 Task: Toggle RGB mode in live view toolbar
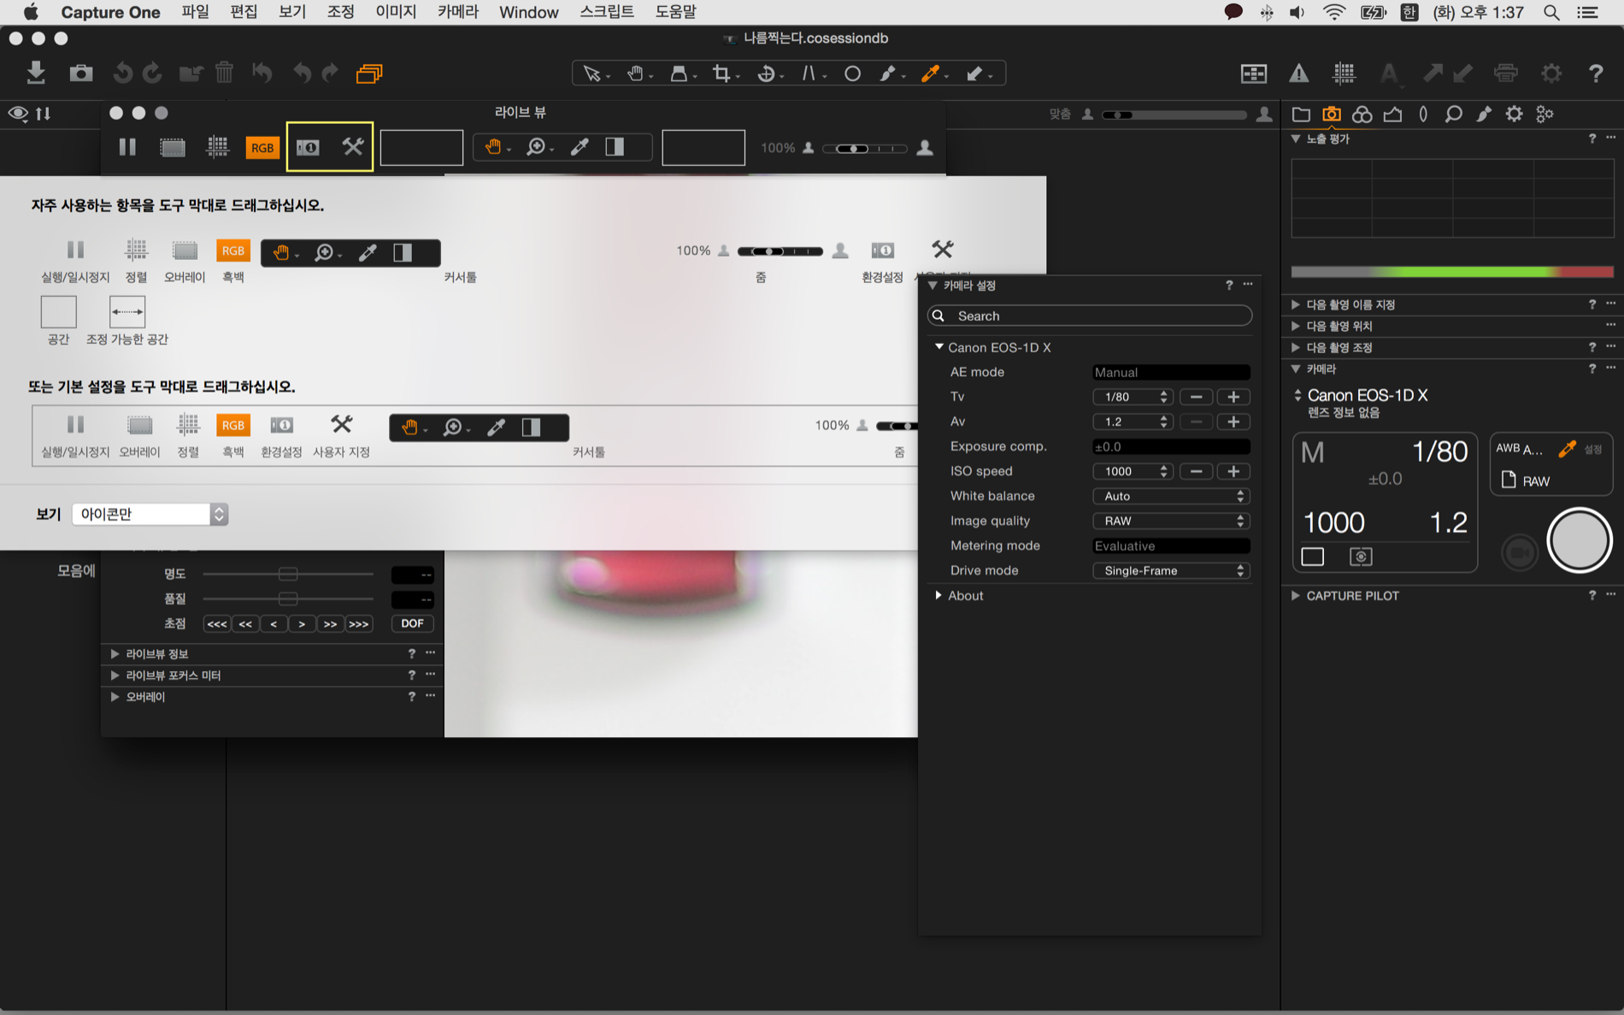click(262, 147)
